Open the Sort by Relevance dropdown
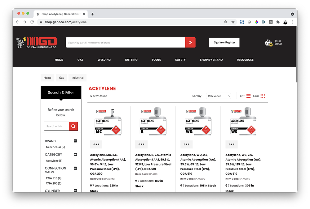The image size is (310, 209). (x=219, y=96)
